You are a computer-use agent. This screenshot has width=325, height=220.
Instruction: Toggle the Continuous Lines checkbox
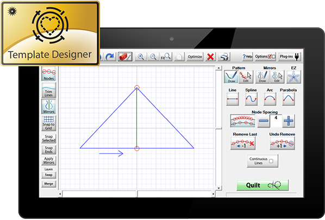tap(271, 161)
